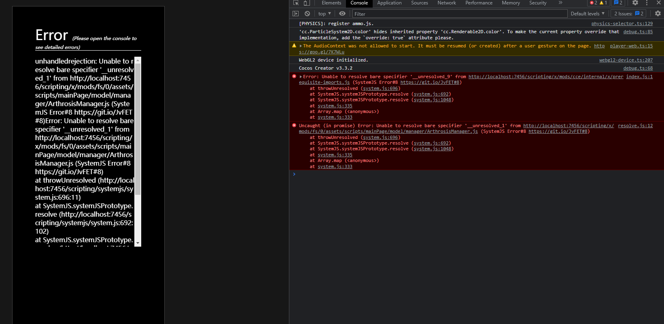664x324 pixels.
Task: Click the 'WebGL2 device initialized.' log line
Action: click(x=333, y=60)
